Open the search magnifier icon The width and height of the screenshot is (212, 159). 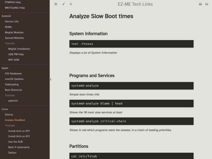click(x=71, y=4)
